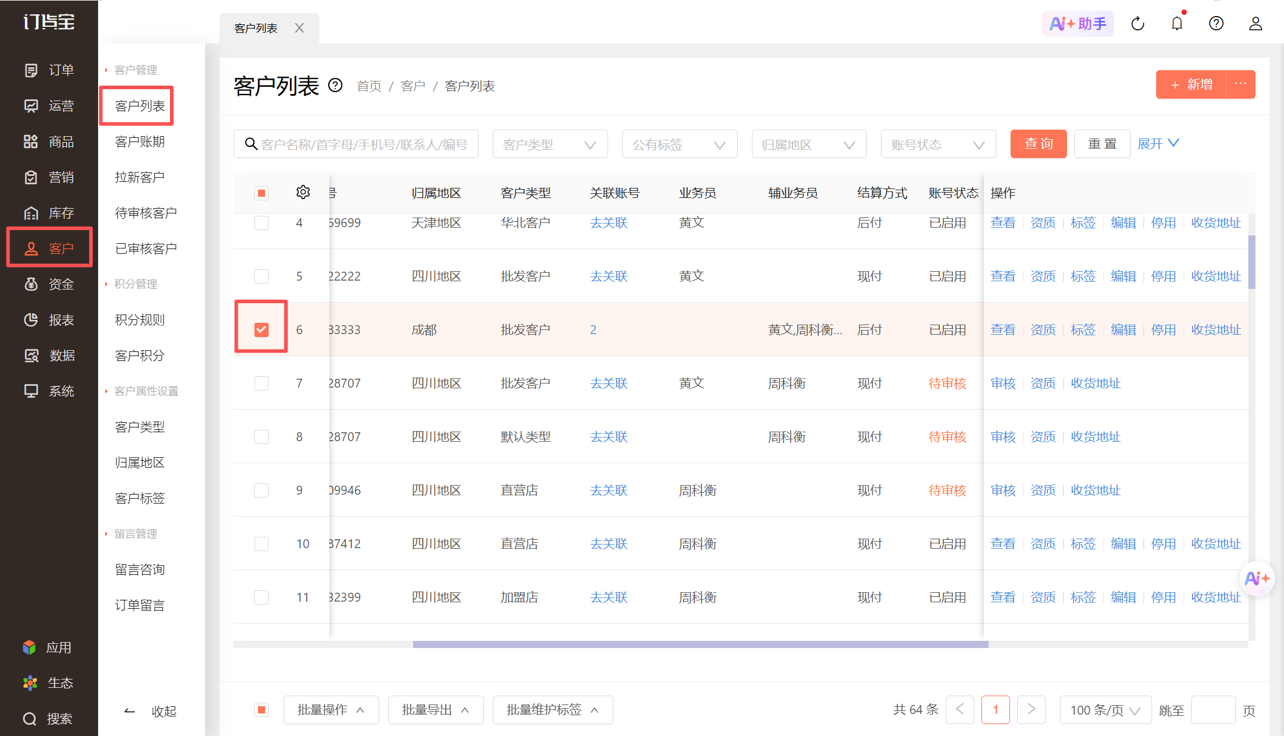Open the 报表 sidebar module

coord(49,320)
